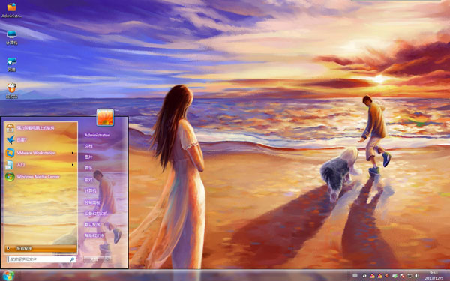The image size is (450, 281).
Task: Expand VMware Workstation jump list arrow
Action: coord(73,153)
